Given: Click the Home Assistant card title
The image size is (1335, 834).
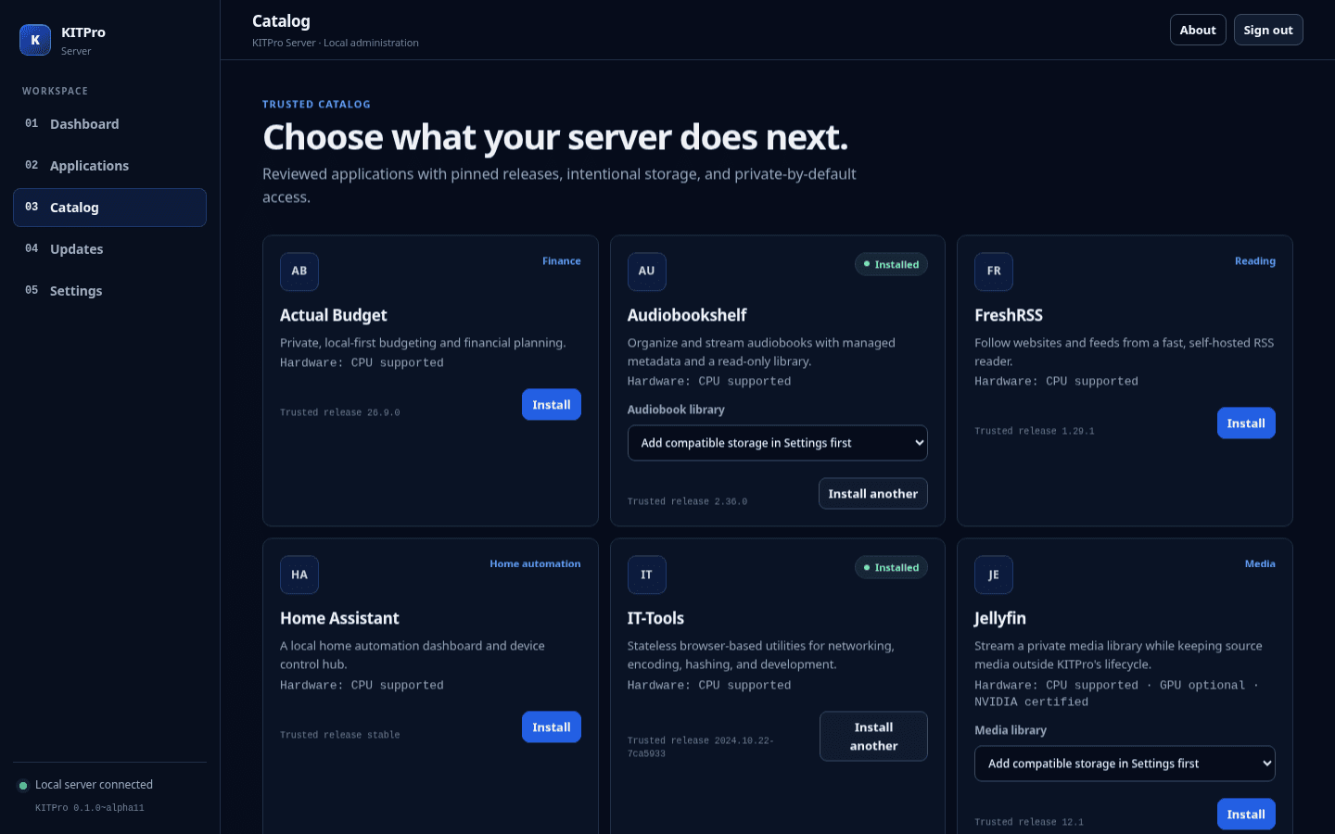Looking at the screenshot, I should pos(339,618).
